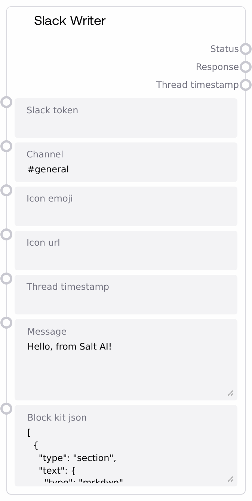Click the Block kit json resize handle

(x=231, y=479)
